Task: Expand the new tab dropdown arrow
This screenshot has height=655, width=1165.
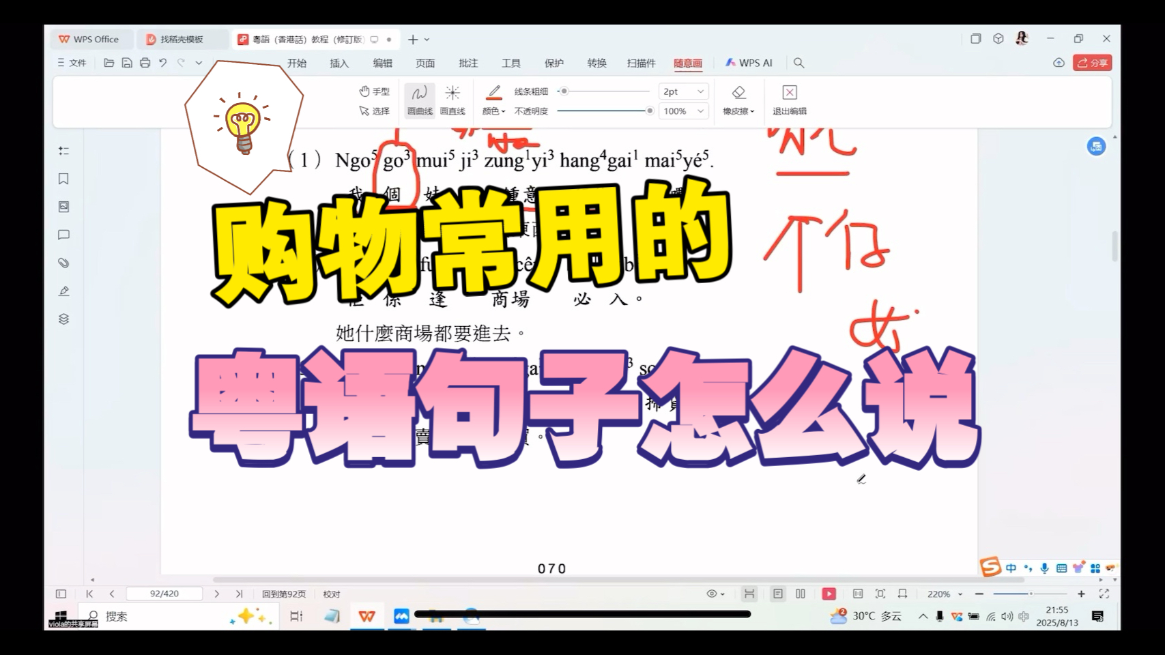Action: click(427, 40)
